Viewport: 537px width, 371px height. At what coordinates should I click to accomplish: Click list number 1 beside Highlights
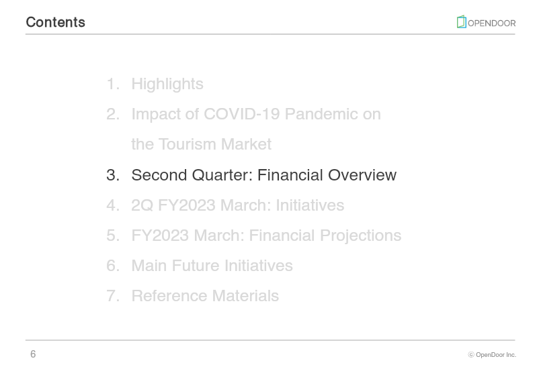pyautogui.click(x=113, y=84)
